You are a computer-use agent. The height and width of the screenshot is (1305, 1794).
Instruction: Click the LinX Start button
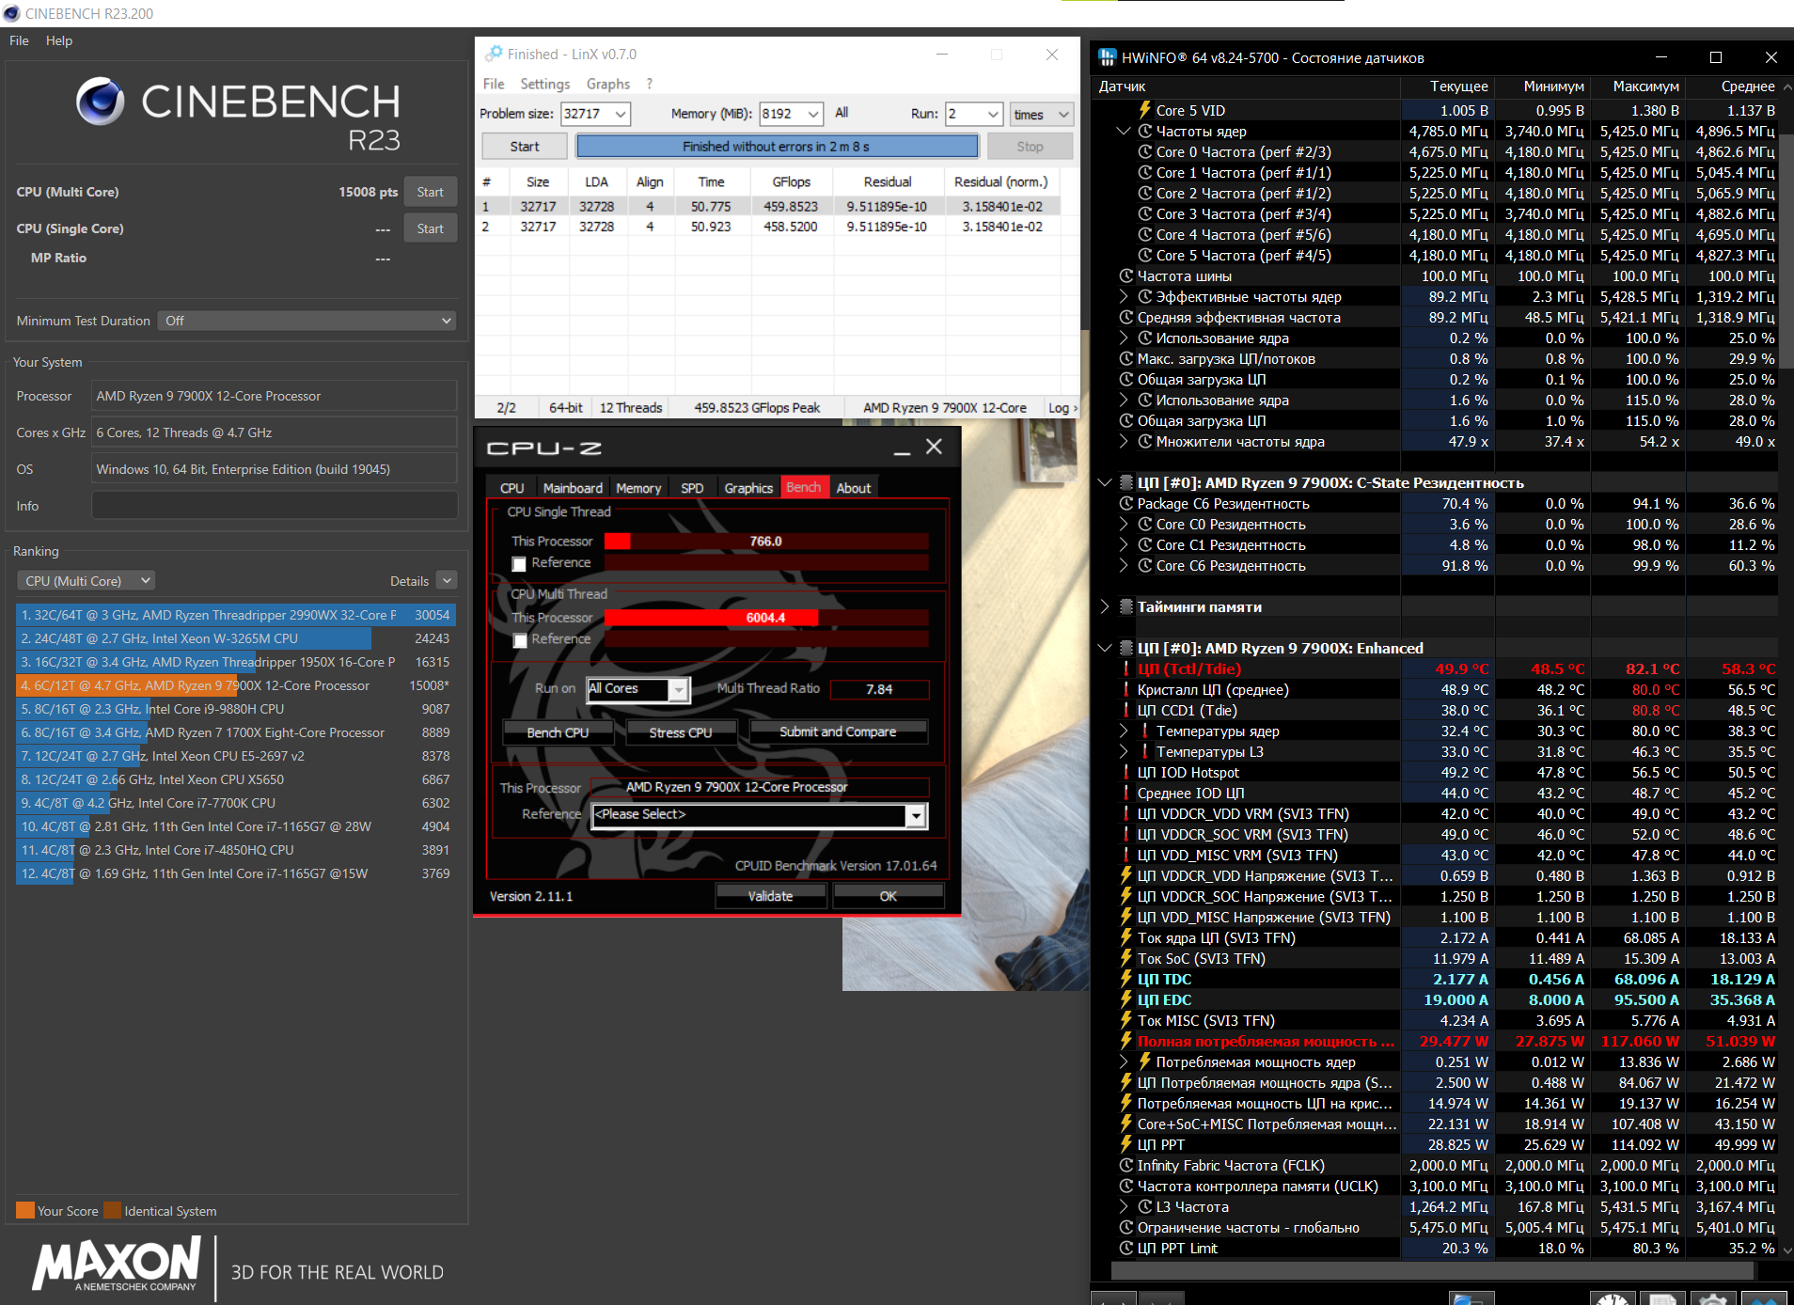point(525,147)
